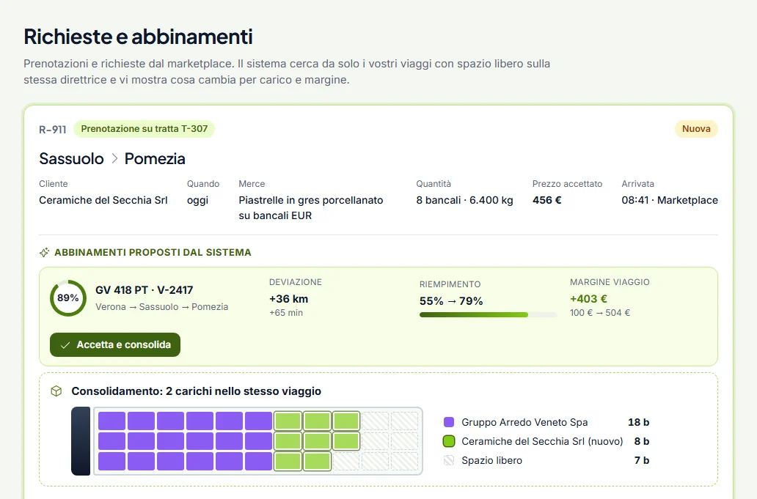Click the green Ceramiche del Secchia legend swatch
This screenshot has width=757, height=499.
[x=449, y=441]
